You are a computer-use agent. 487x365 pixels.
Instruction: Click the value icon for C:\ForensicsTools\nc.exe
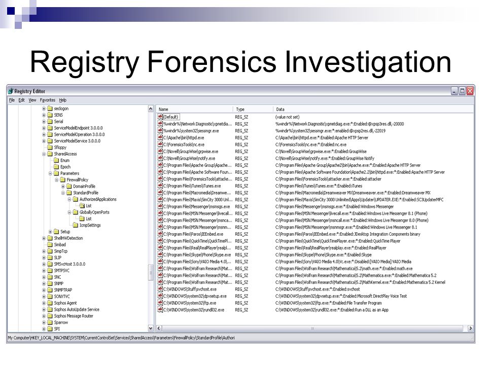pyautogui.click(x=160, y=144)
